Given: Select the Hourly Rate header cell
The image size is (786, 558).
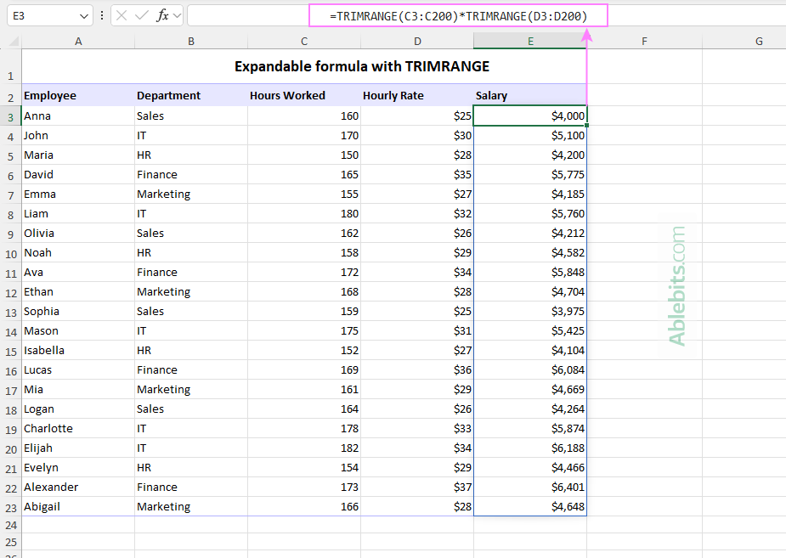Looking at the screenshot, I should point(416,96).
